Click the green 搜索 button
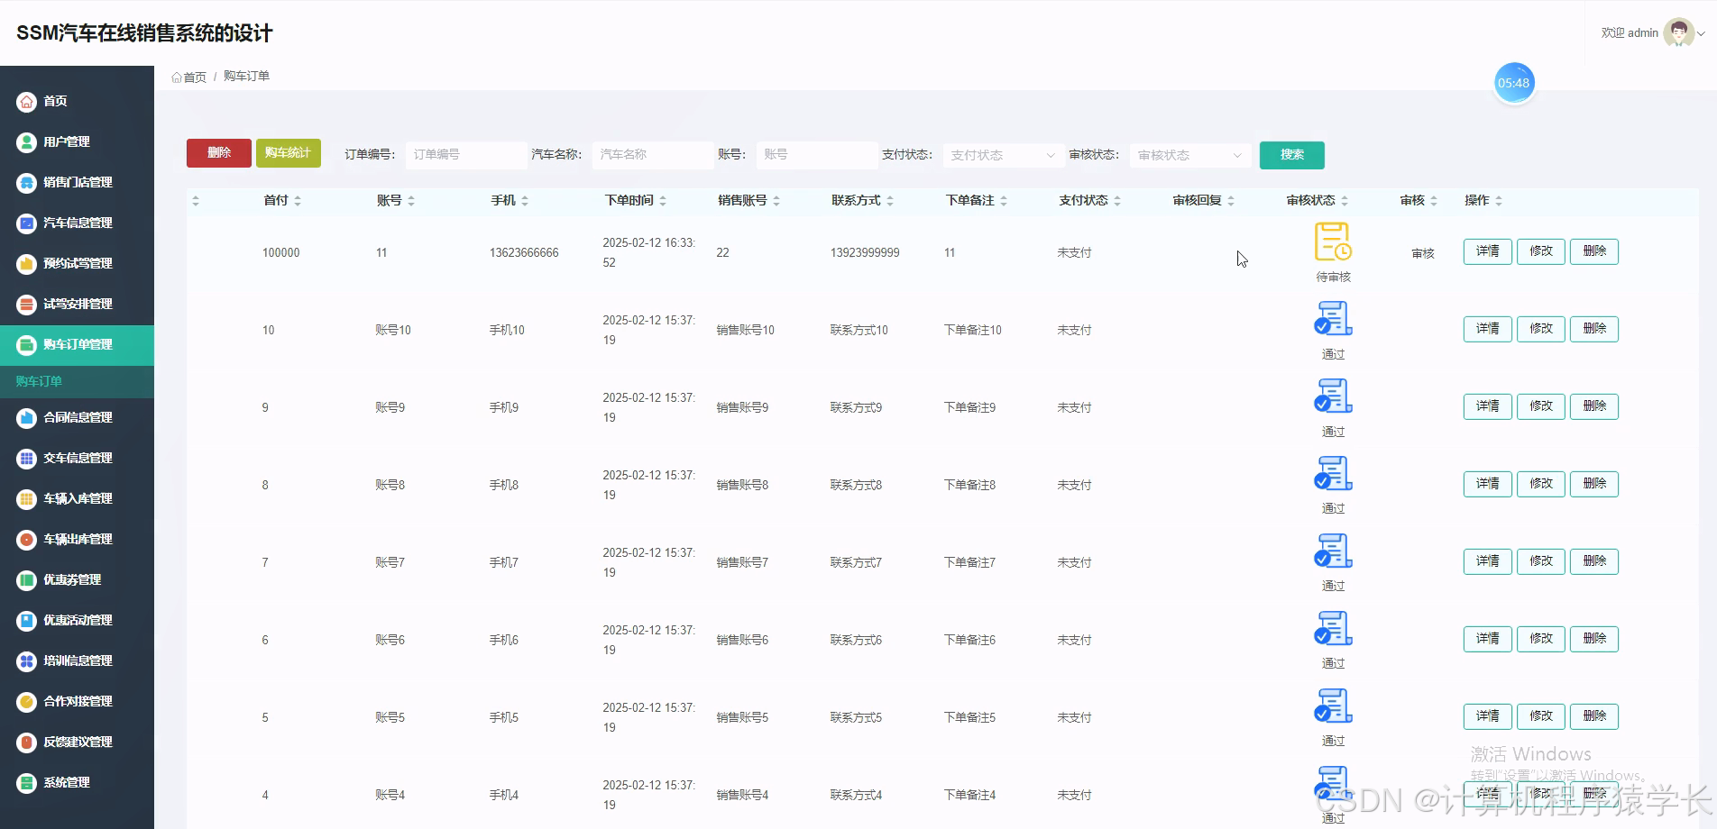 [1292, 155]
